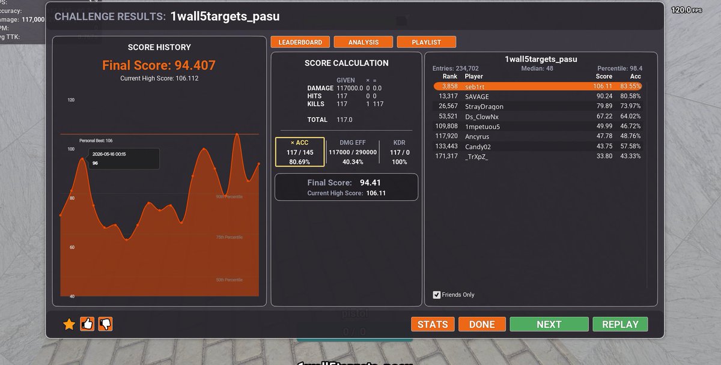Viewport: 721px width, 365px height.
Task: Sort leaderboard by Acc column header
Action: pyautogui.click(x=636, y=76)
